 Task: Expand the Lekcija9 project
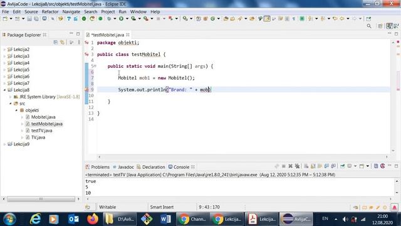pos(4,144)
